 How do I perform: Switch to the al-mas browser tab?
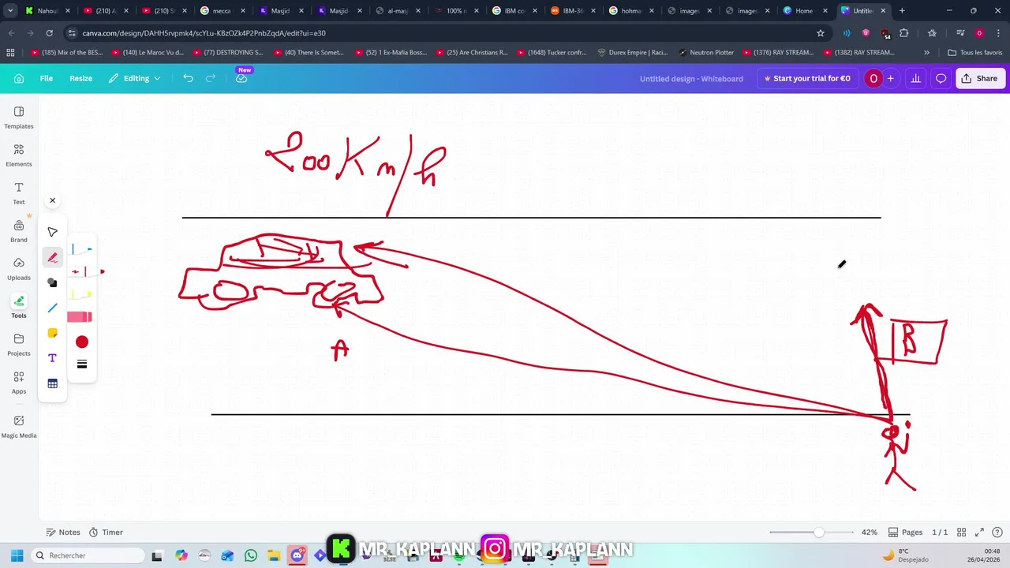click(x=398, y=11)
